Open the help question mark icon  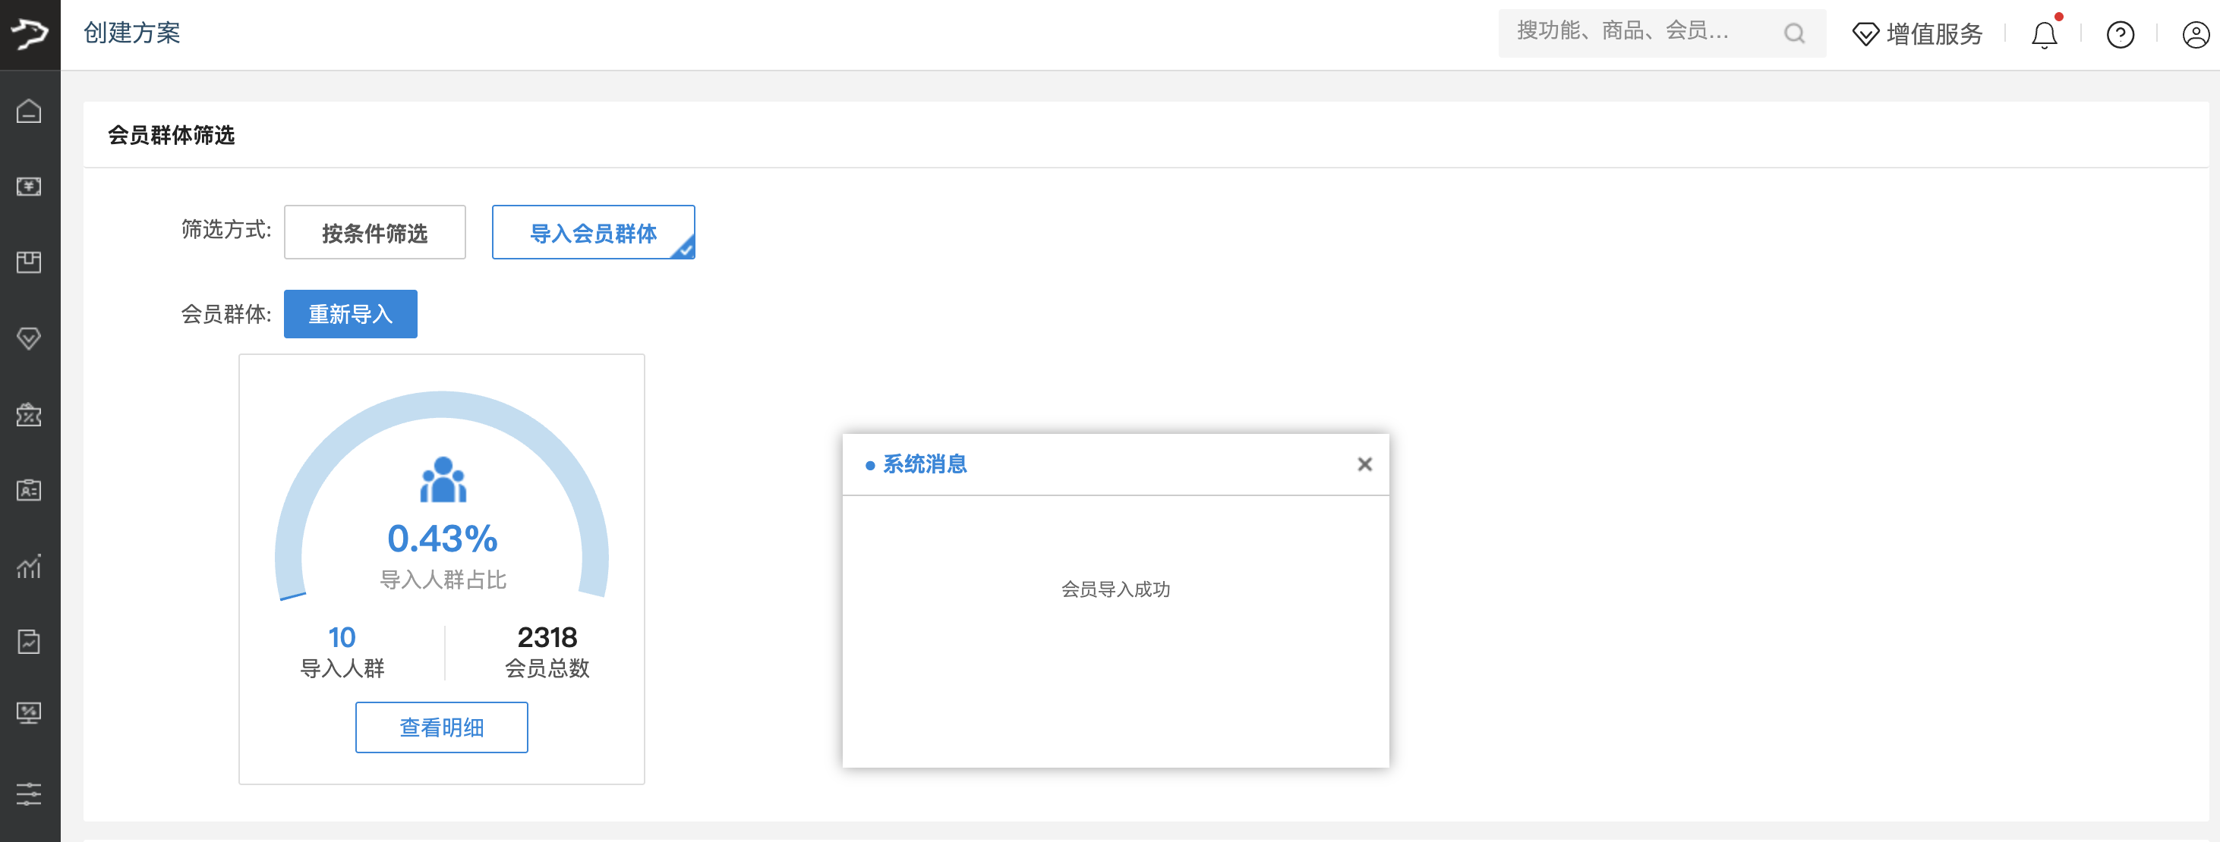point(2120,34)
